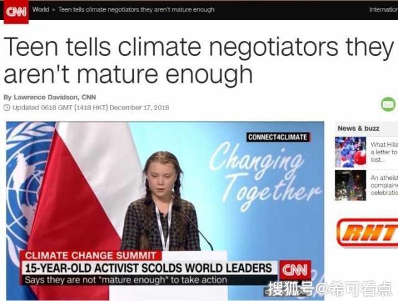Image resolution: width=398 pixels, height=301 pixels.
Task: Click the CNN logo in header
Action: tap(16, 12)
